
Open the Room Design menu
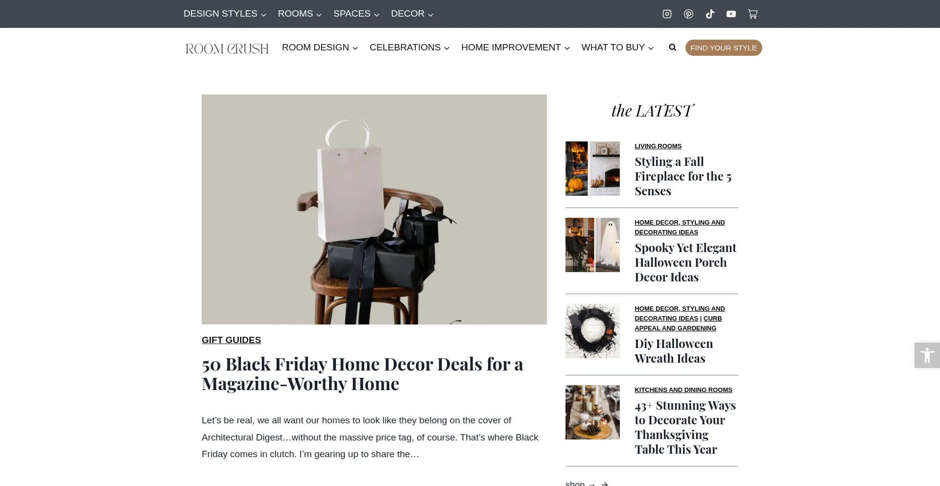320,47
